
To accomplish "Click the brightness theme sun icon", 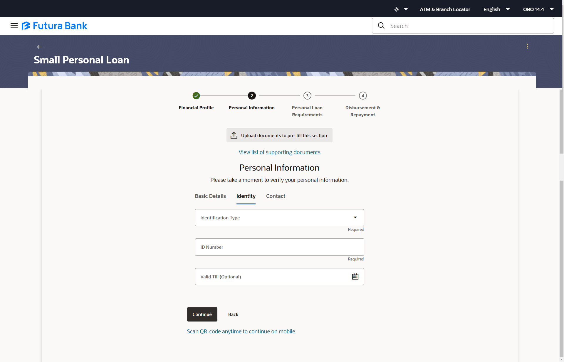I will [397, 9].
